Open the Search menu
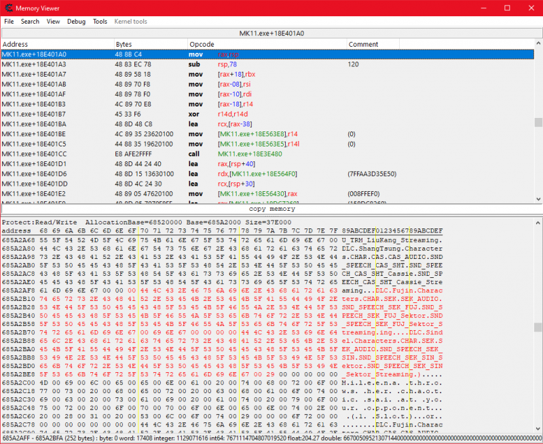This screenshot has height=444, width=543. 30,22
